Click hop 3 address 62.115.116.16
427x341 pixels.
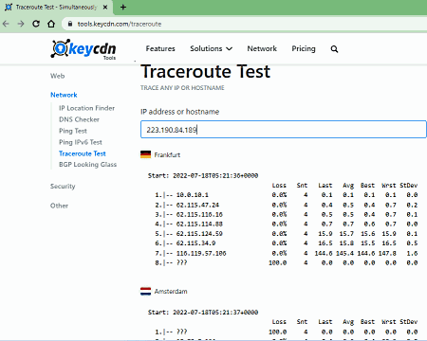click(x=199, y=215)
